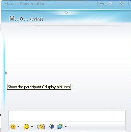Screen dimensions: 131x132
Task: Close the Conversation window
Action: click(x=121, y=4)
